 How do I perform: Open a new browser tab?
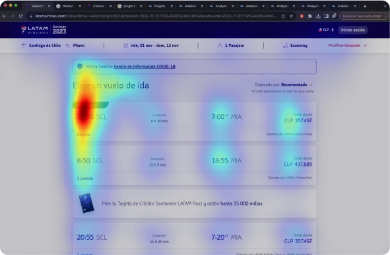pos(365,6)
